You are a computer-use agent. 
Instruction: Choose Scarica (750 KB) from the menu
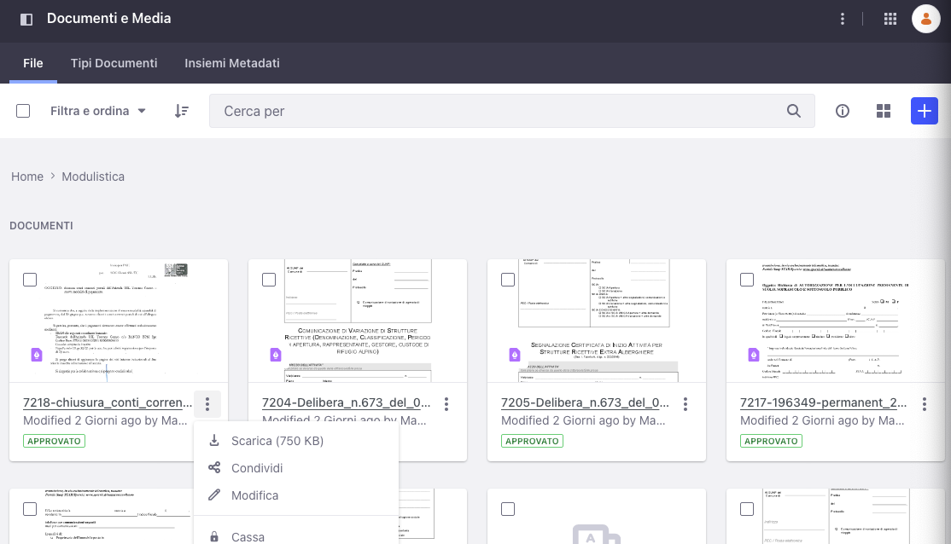tap(277, 441)
